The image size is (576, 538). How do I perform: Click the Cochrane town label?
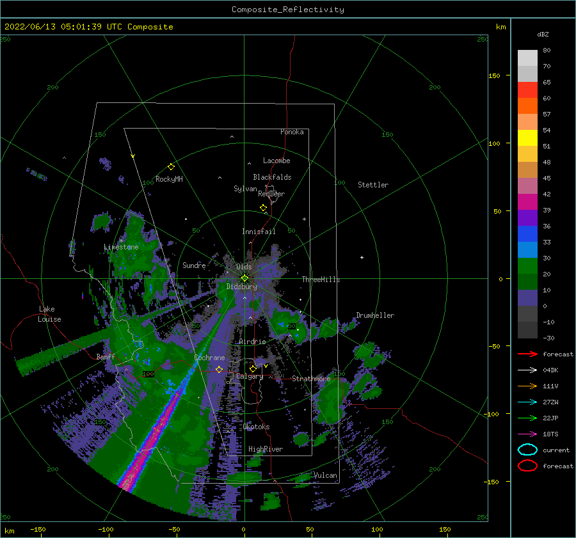(209, 358)
